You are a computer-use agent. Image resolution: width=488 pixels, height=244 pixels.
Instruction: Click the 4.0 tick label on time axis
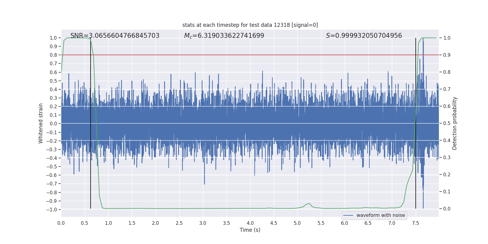click(250, 223)
